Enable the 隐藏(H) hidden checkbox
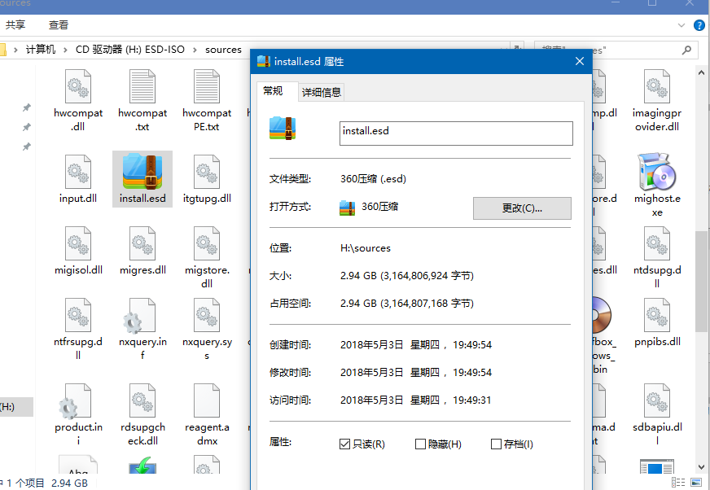The image size is (710, 490). [x=421, y=444]
